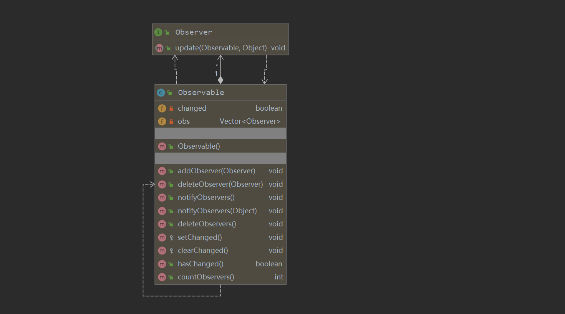The image size is (565, 314).
Task: Click the method icon beside setChanged()
Action: tap(162, 238)
